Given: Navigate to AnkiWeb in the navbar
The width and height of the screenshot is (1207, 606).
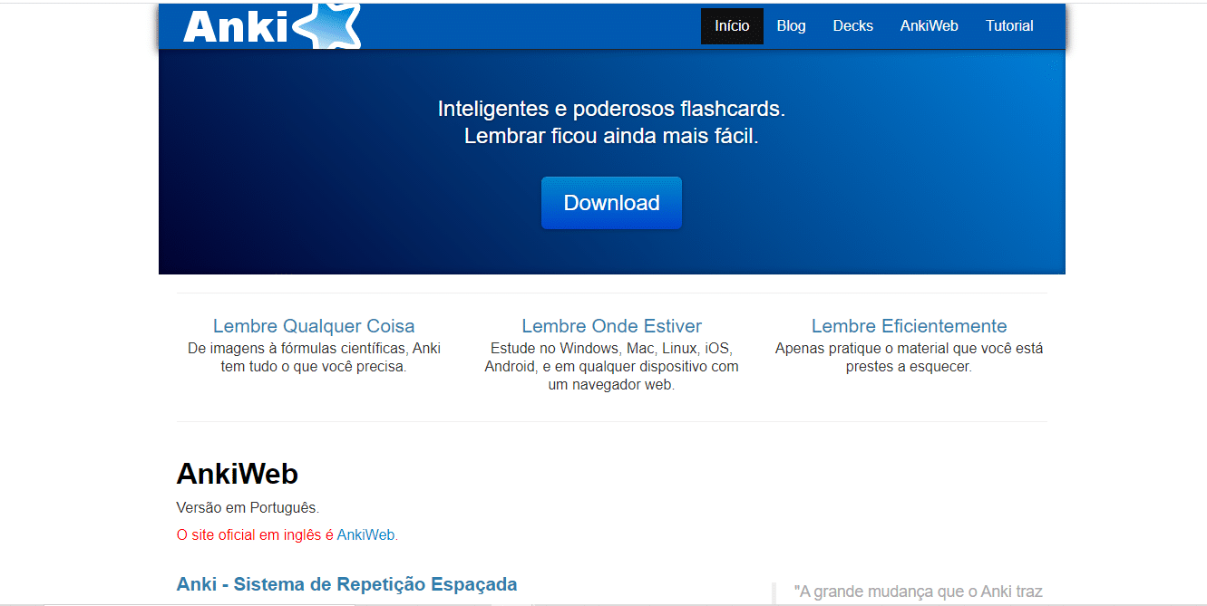Looking at the screenshot, I should [929, 26].
